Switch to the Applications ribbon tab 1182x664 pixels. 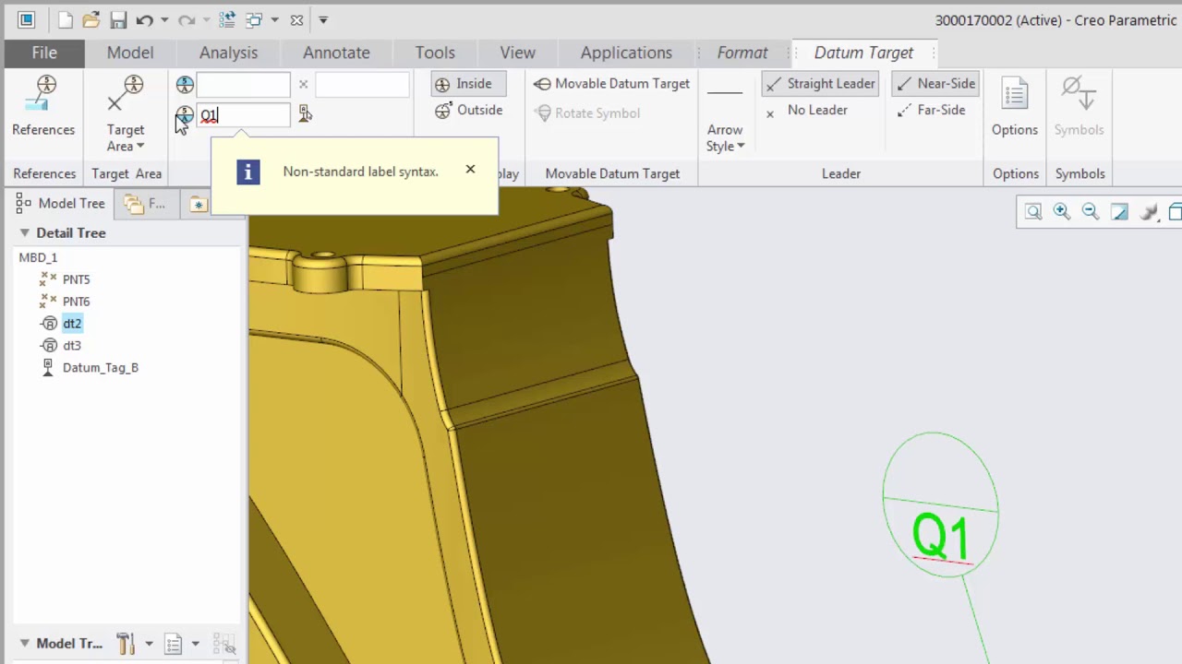626,53
